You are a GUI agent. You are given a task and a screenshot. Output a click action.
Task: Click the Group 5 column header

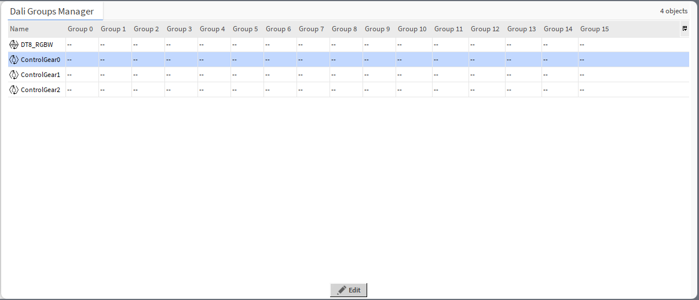tap(247, 29)
